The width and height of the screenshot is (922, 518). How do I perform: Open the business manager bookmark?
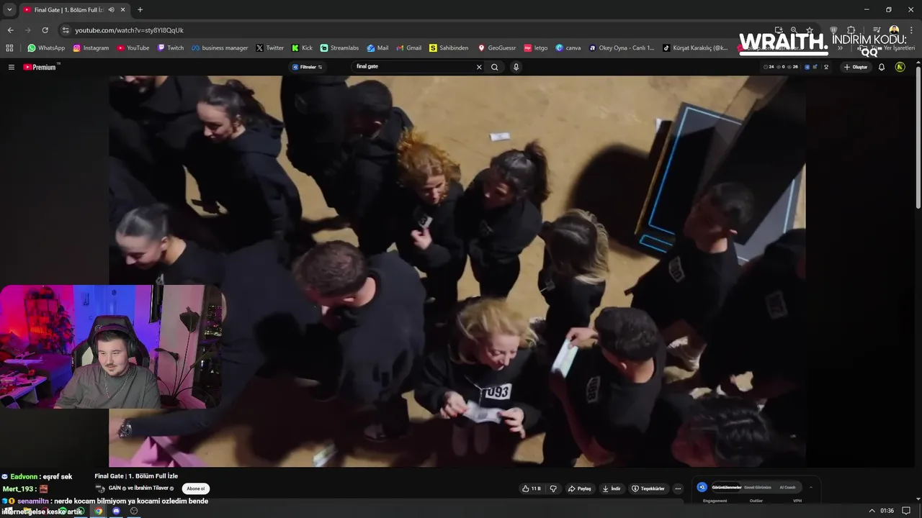[220, 48]
